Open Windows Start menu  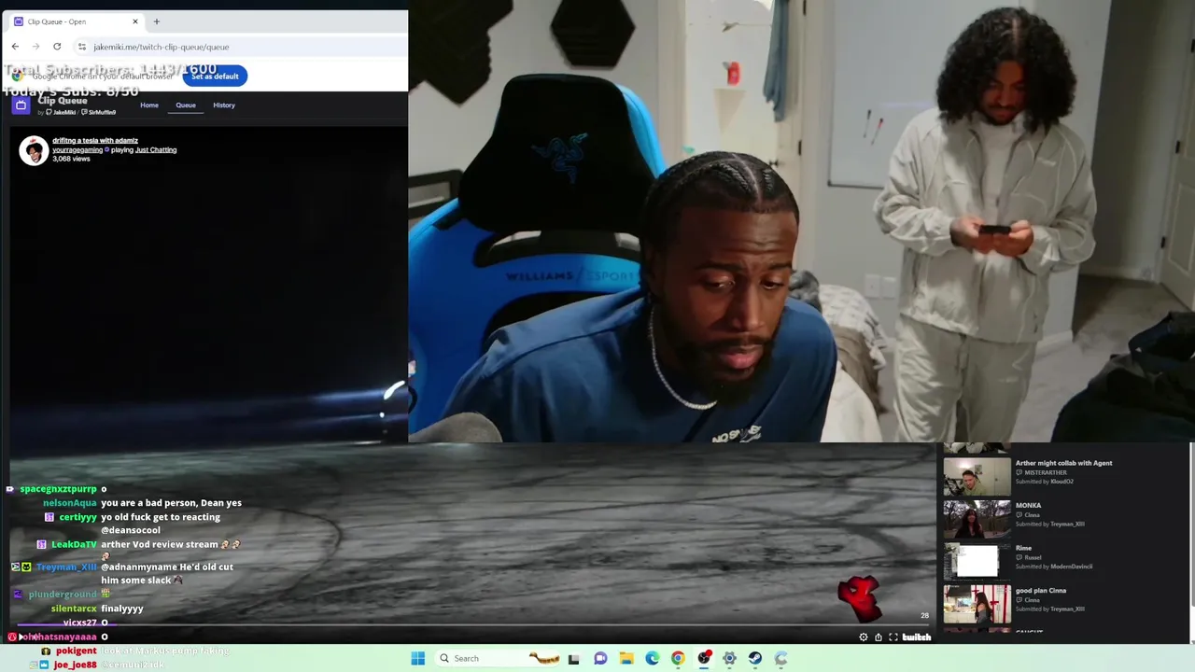[x=418, y=658]
